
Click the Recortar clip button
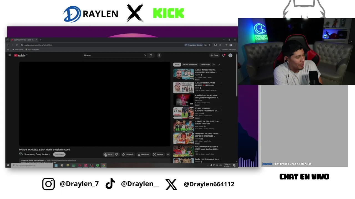(x=158, y=154)
